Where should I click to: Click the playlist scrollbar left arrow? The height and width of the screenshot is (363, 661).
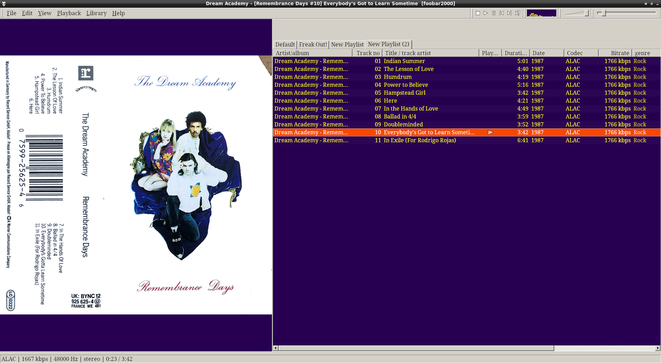click(275, 348)
